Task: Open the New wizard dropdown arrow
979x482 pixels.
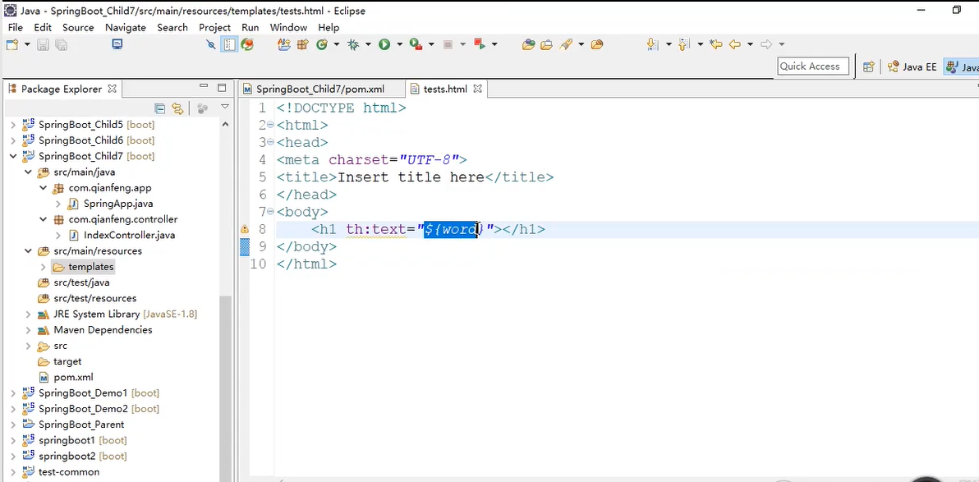Action: pyautogui.click(x=27, y=44)
